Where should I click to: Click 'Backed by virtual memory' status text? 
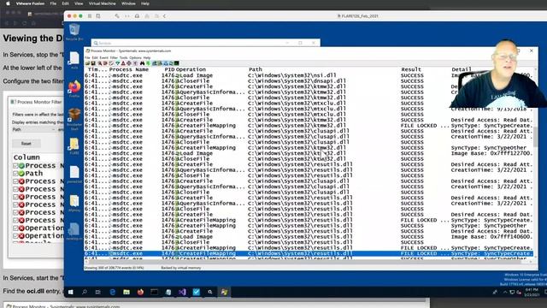180,268
